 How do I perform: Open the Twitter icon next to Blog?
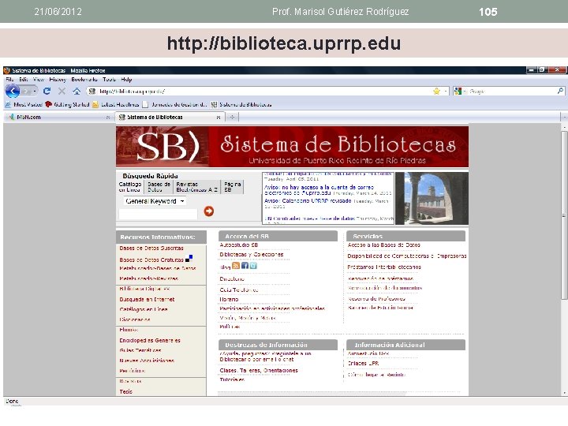tap(253, 266)
